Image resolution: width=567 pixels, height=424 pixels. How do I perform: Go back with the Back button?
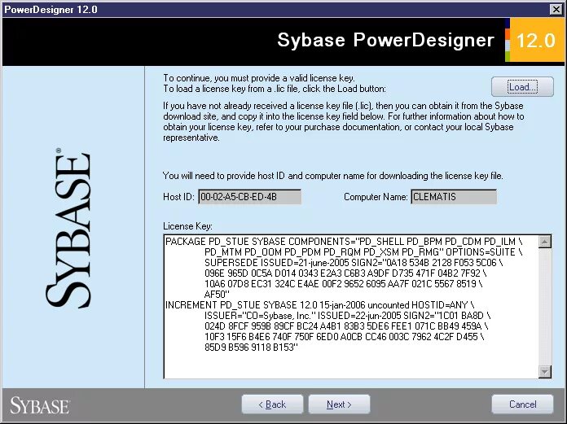pyautogui.click(x=272, y=404)
